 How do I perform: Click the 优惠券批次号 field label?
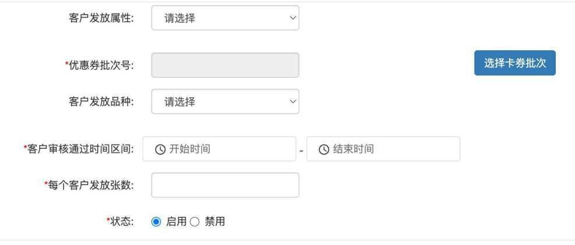[x=99, y=65]
